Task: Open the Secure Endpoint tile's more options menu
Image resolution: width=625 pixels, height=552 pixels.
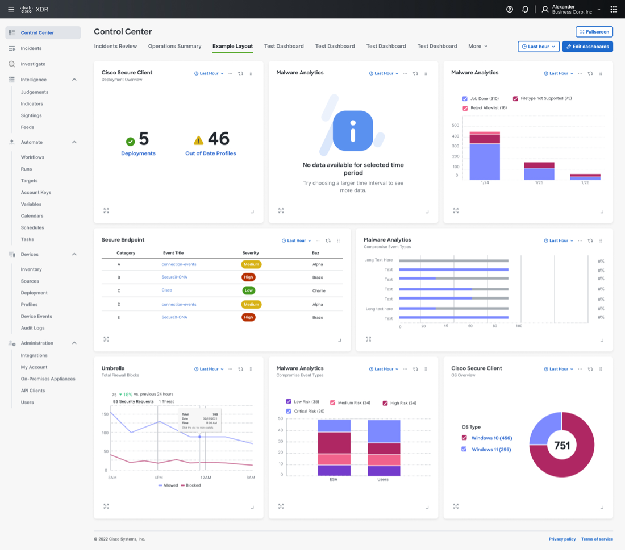Action: (x=318, y=240)
